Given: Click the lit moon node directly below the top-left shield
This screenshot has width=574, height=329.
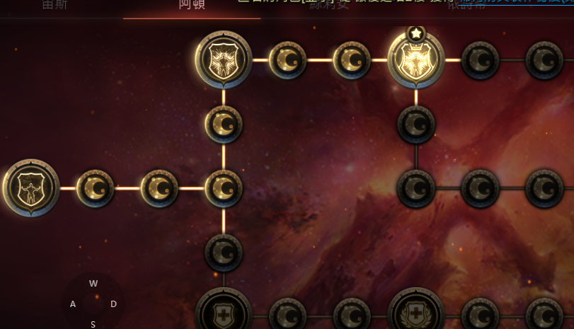Looking at the screenshot, I should point(224,124).
